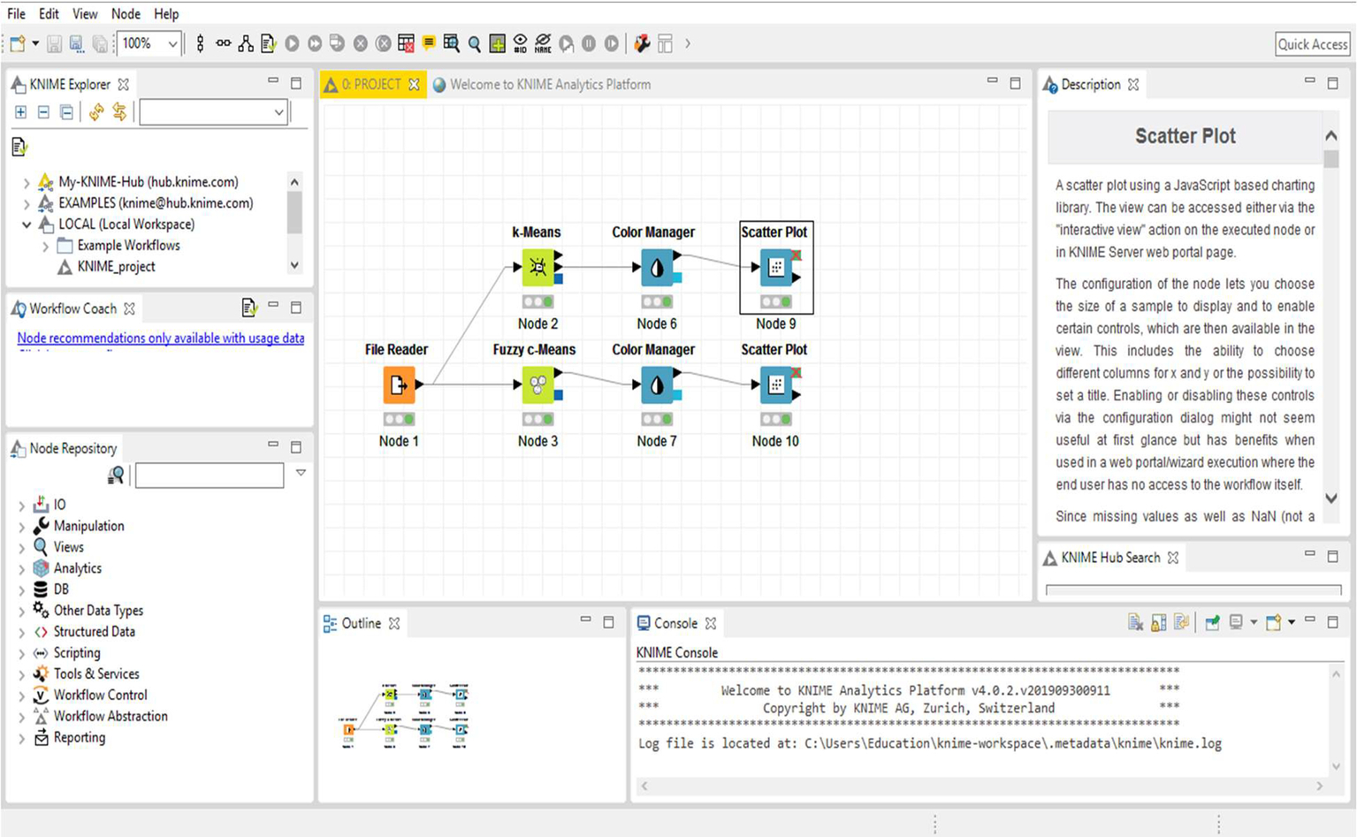The width and height of the screenshot is (1357, 837).
Task: Click the Configure selected node toolbar icon
Action: point(269,43)
